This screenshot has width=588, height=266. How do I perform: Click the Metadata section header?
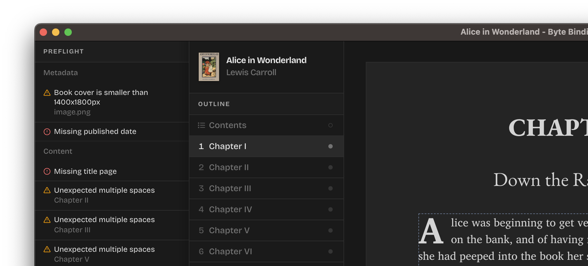pos(61,73)
